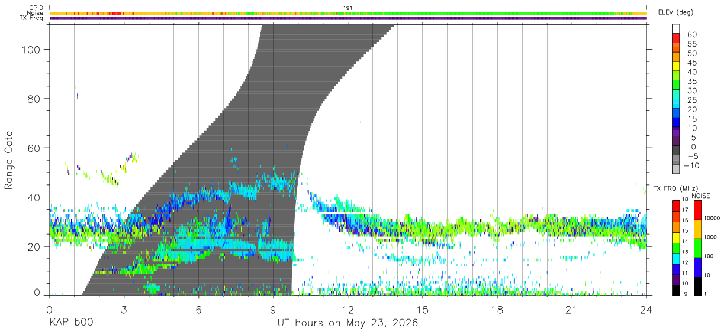The width and height of the screenshot is (727, 335).
Task: Click the black TX frequency swatch between 9 and 10
Action: click(x=676, y=290)
